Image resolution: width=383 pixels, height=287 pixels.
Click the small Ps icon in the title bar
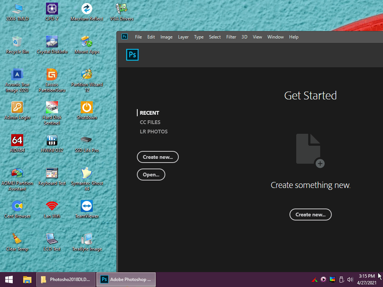point(125,37)
